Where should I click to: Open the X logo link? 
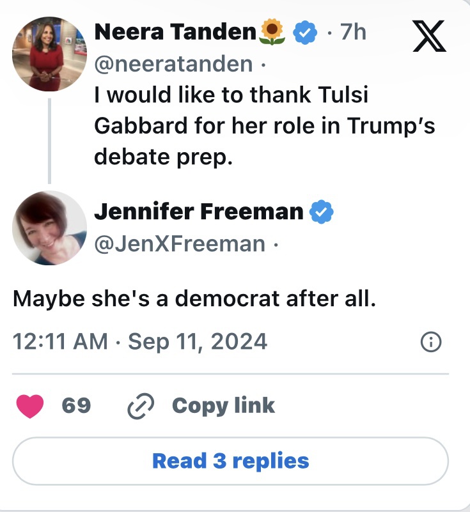429,36
